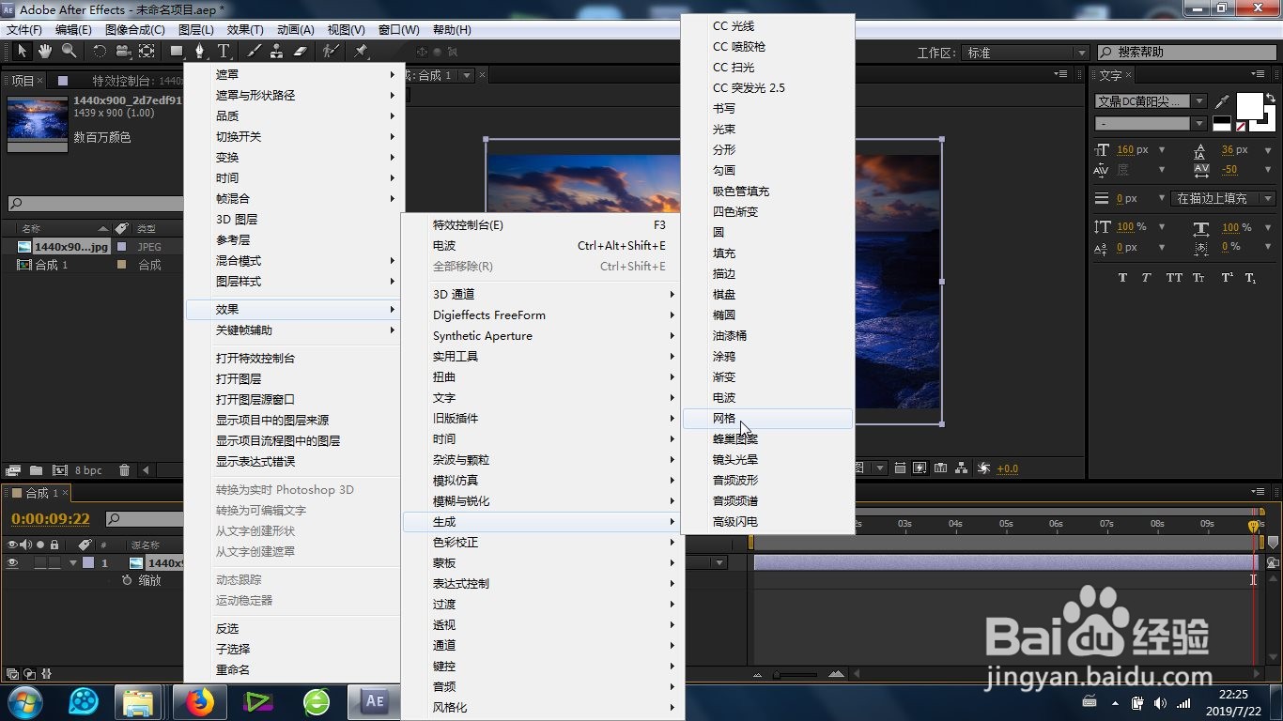
Task: Toggle the layer switches pane button
Action: (x=12, y=674)
